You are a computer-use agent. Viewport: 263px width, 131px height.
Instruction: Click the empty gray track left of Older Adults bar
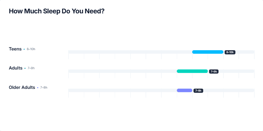(x=123, y=90)
